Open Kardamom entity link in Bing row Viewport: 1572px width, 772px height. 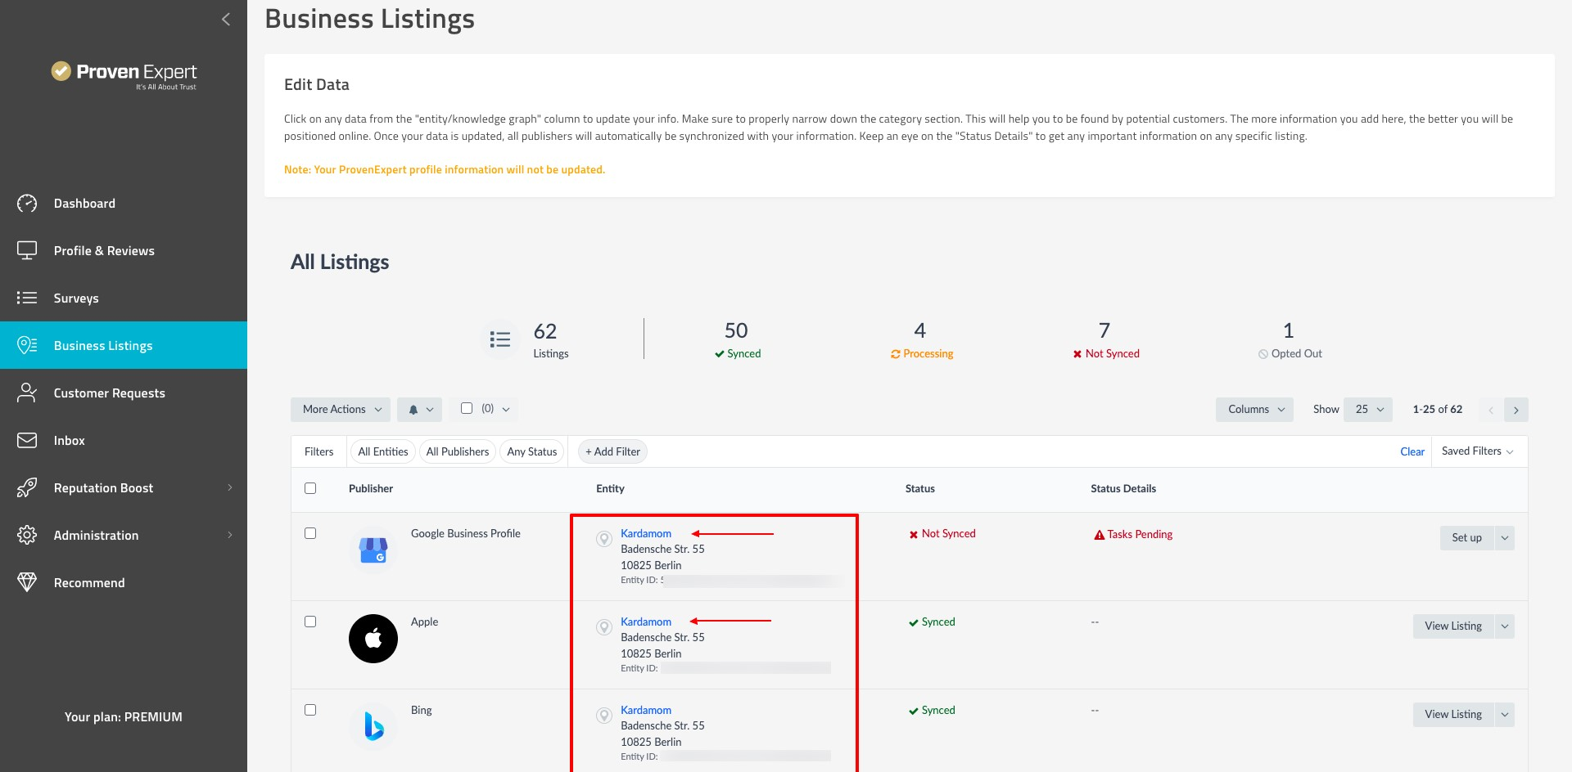[x=646, y=710]
